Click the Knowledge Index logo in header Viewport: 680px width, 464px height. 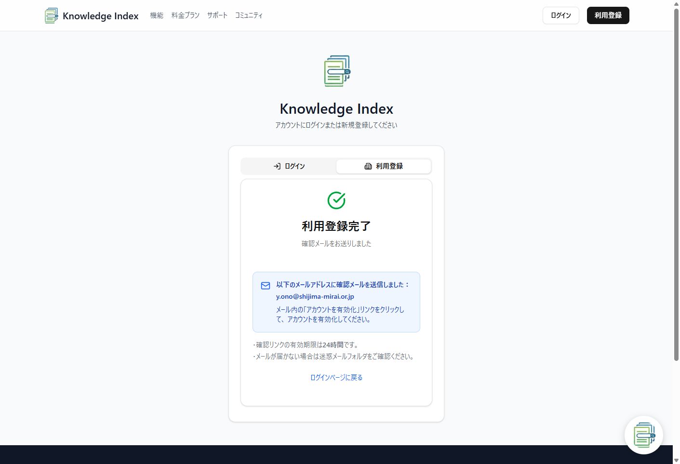pyautogui.click(x=51, y=15)
